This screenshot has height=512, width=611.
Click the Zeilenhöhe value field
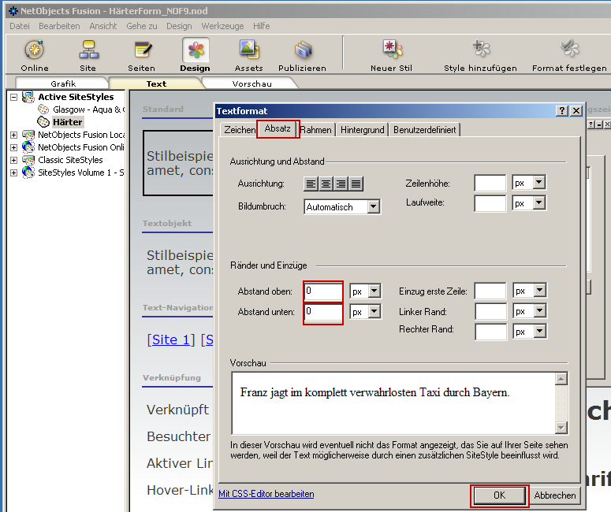click(x=490, y=183)
